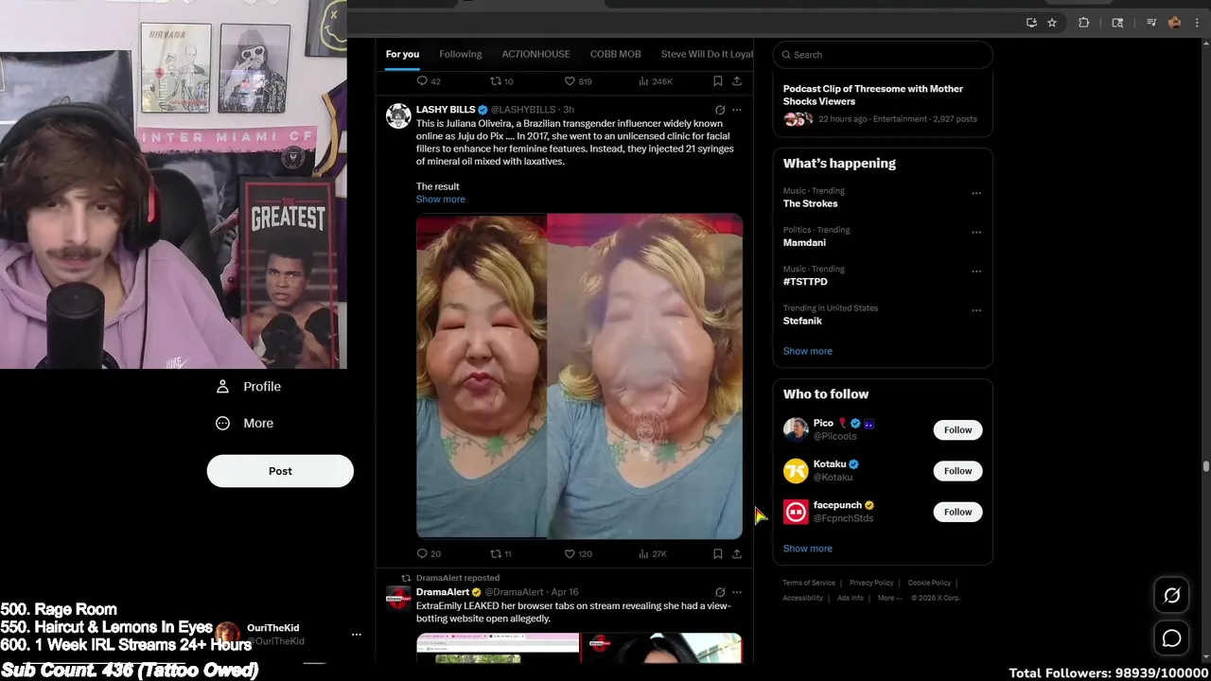Open the browser Extensions puzzle icon
The height and width of the screenshot is (681, 1211).
[x=1084, y=23]
